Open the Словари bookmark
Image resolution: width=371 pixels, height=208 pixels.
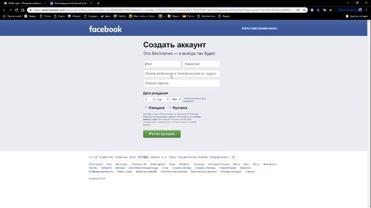pos(90,16)
